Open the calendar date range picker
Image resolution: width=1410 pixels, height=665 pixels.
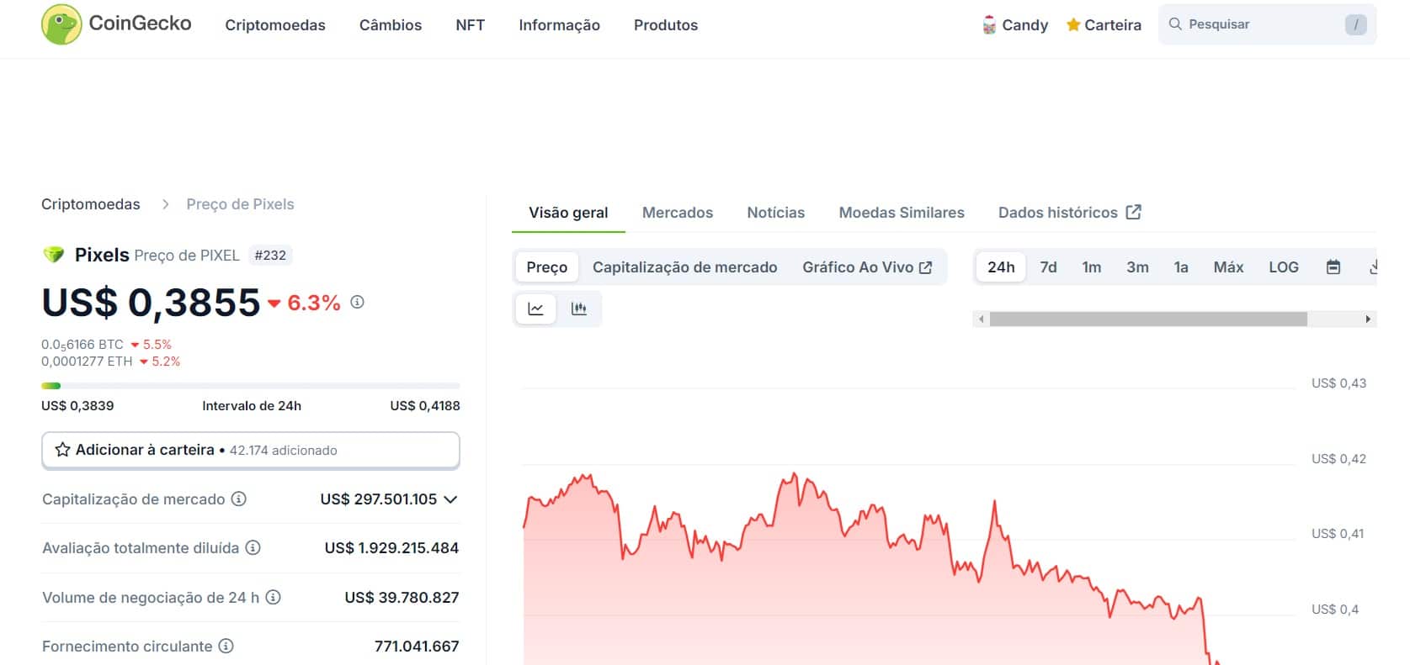1333,267
